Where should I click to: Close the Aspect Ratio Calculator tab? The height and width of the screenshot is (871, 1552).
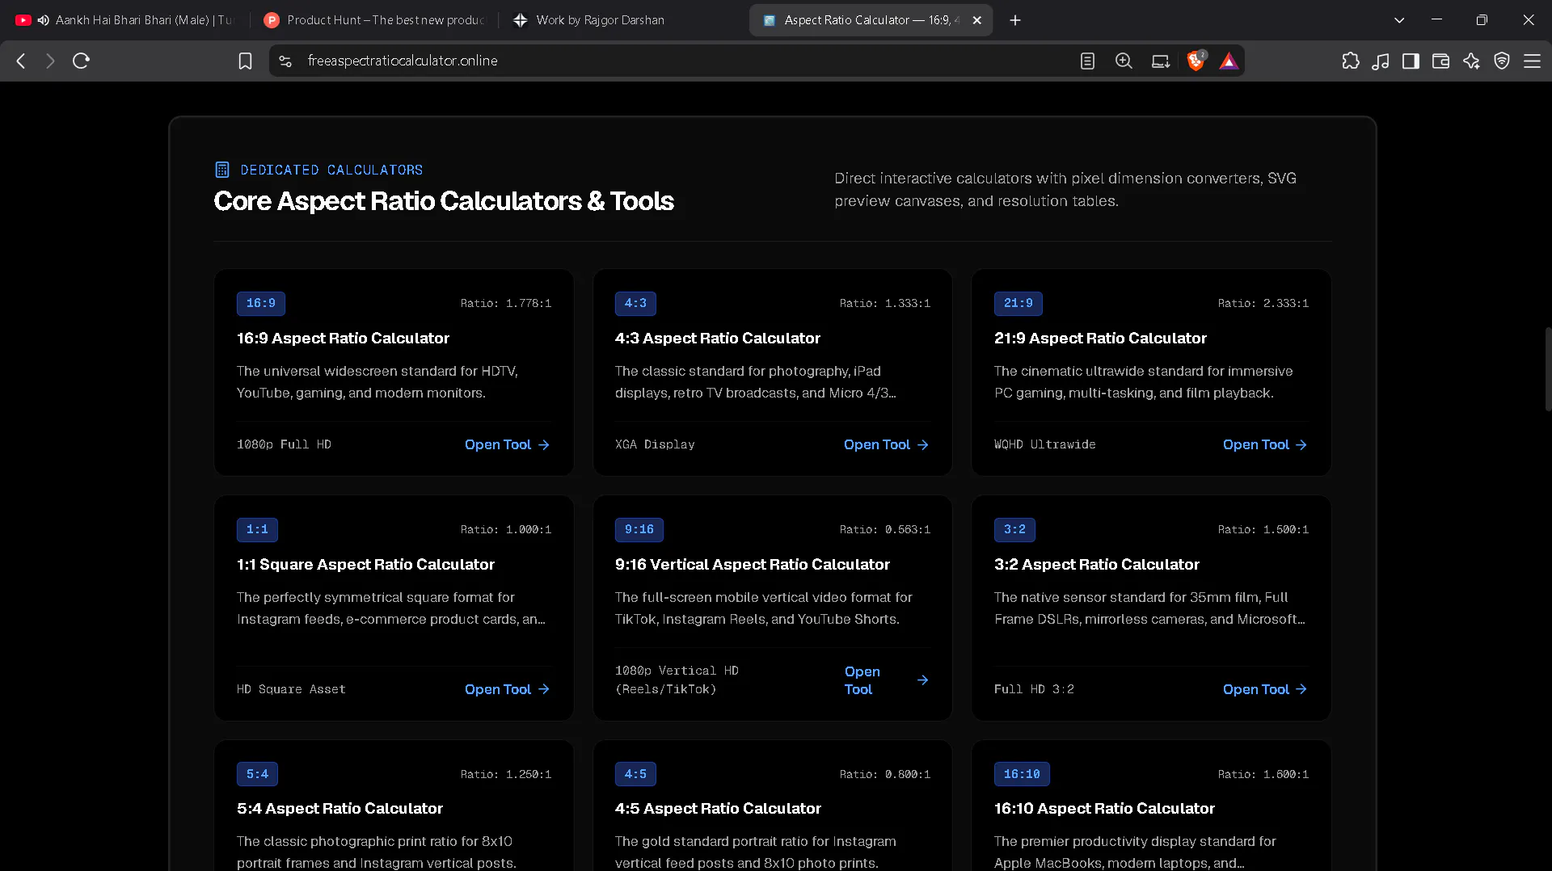[x=976, y=20]
